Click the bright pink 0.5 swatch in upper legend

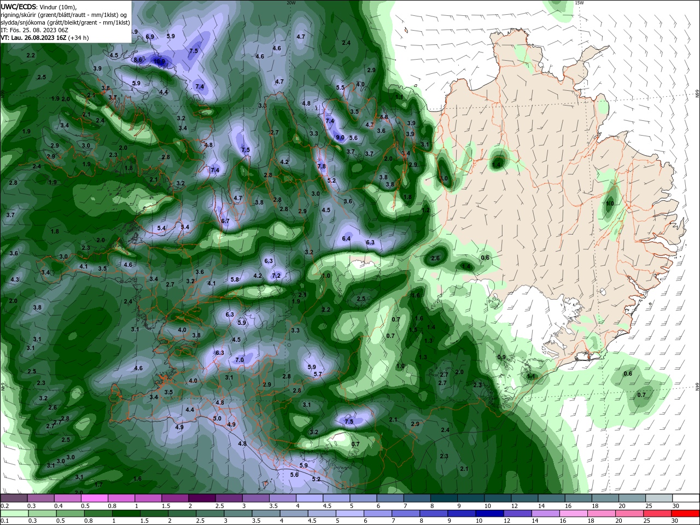coord(95,498)
